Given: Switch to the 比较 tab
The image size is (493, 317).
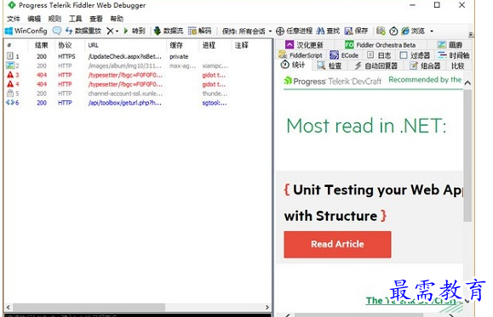Looking at the screenshot, I should (458, 65).
